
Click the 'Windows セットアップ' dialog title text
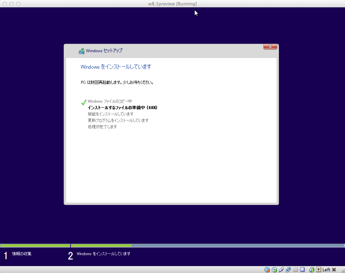pyautogui.click(x=104, y=50)
